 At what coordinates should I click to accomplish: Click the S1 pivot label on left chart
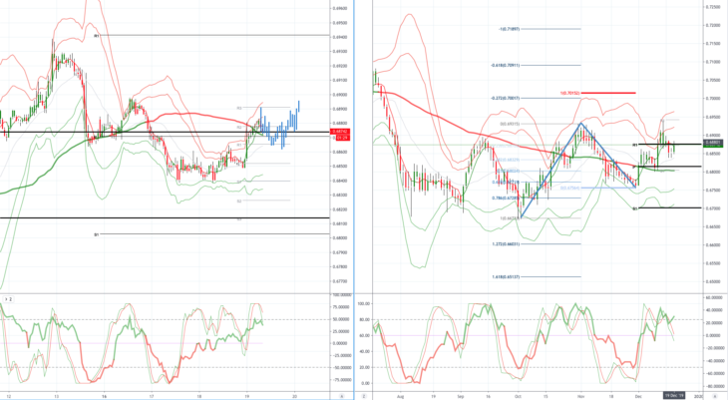[96, 235]
